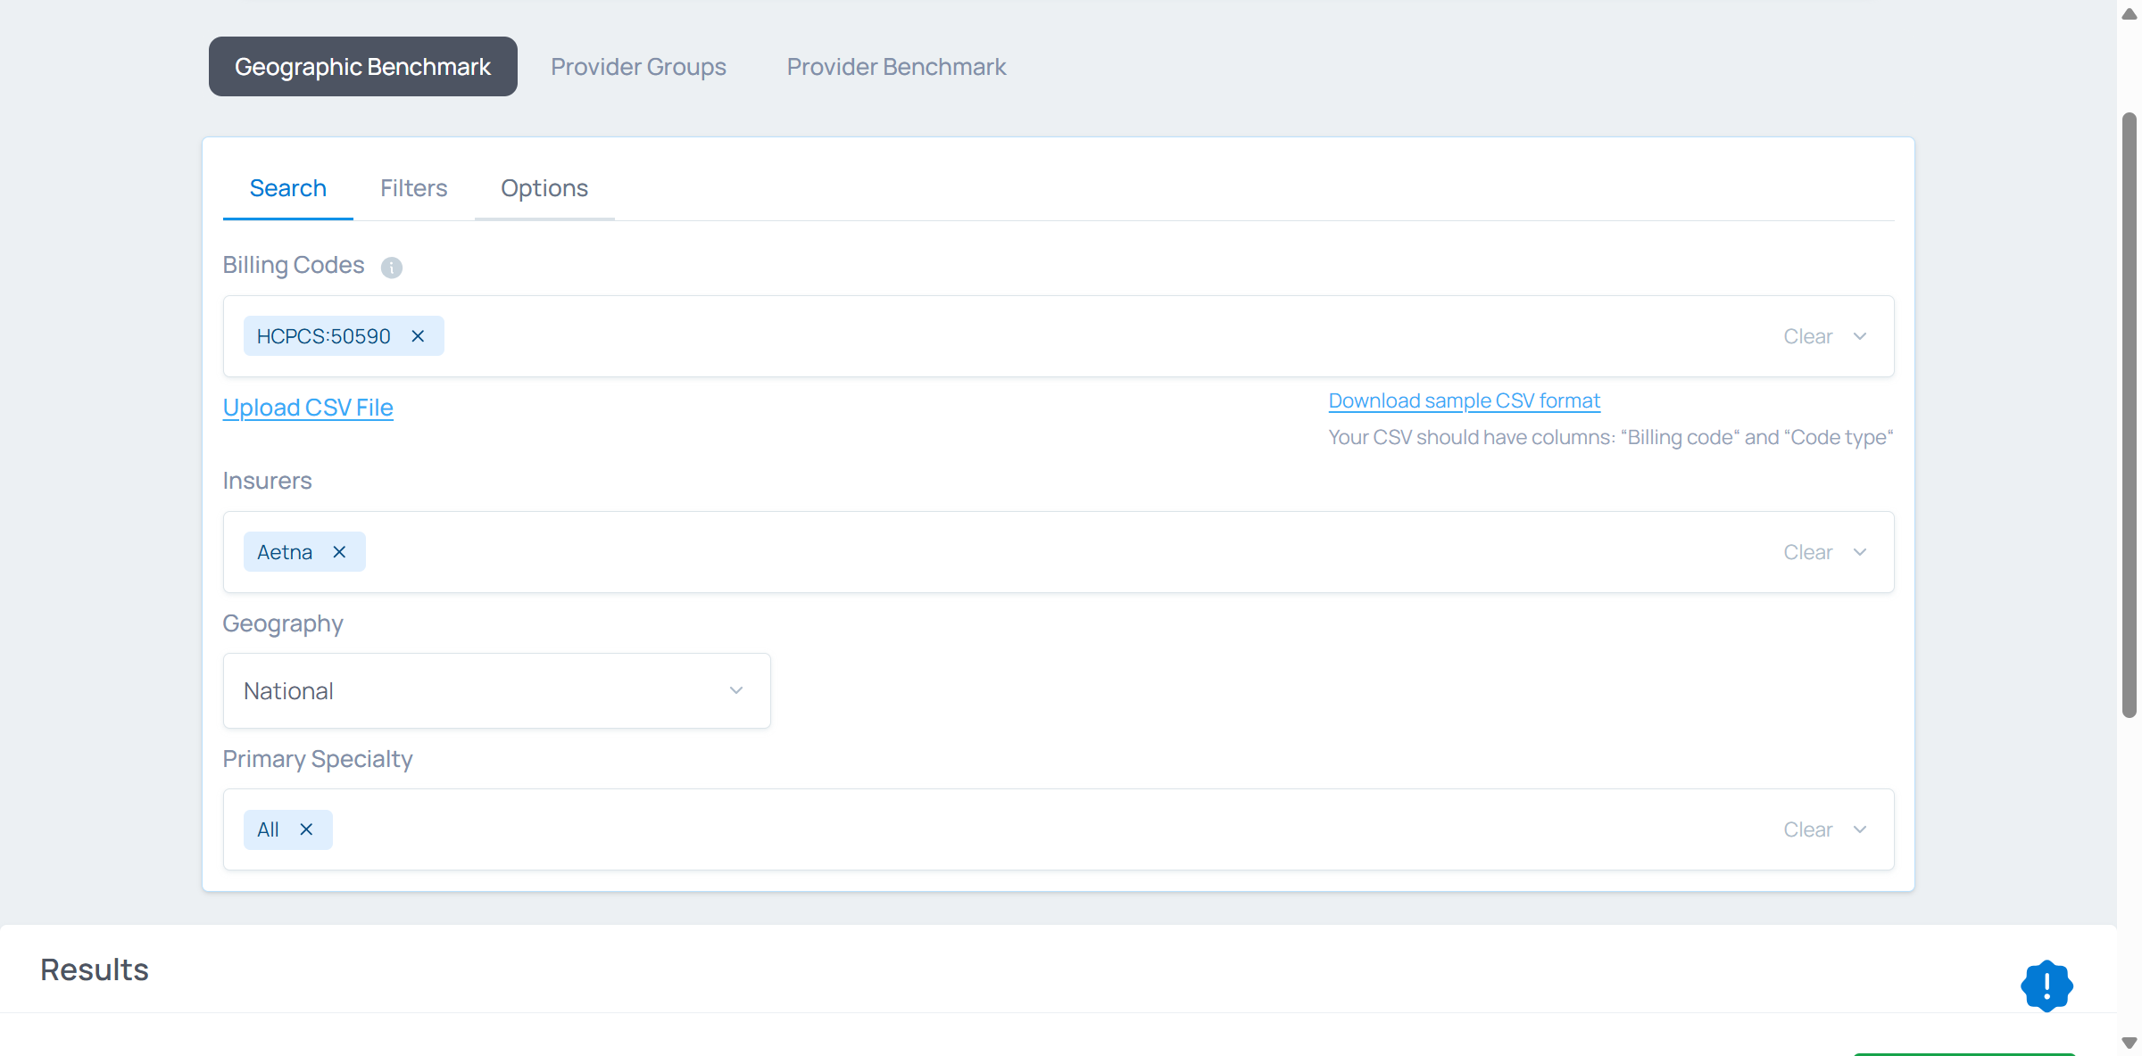Expand the Billing Codes dropdown chevron
The height and width of the screenshot is (1056, 2142).
[x=1860, y=336]
